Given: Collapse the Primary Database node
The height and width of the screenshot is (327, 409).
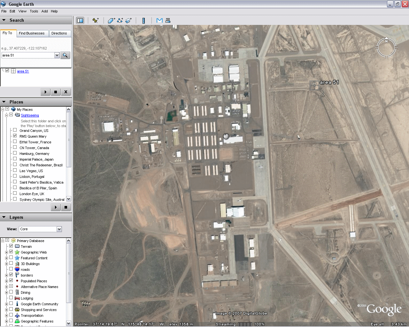Looking at the screenshot, I should click(3, 240).
